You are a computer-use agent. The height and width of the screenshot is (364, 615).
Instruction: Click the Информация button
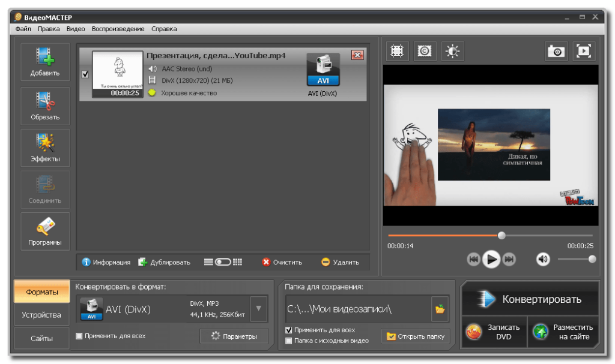tap(106, 262)
